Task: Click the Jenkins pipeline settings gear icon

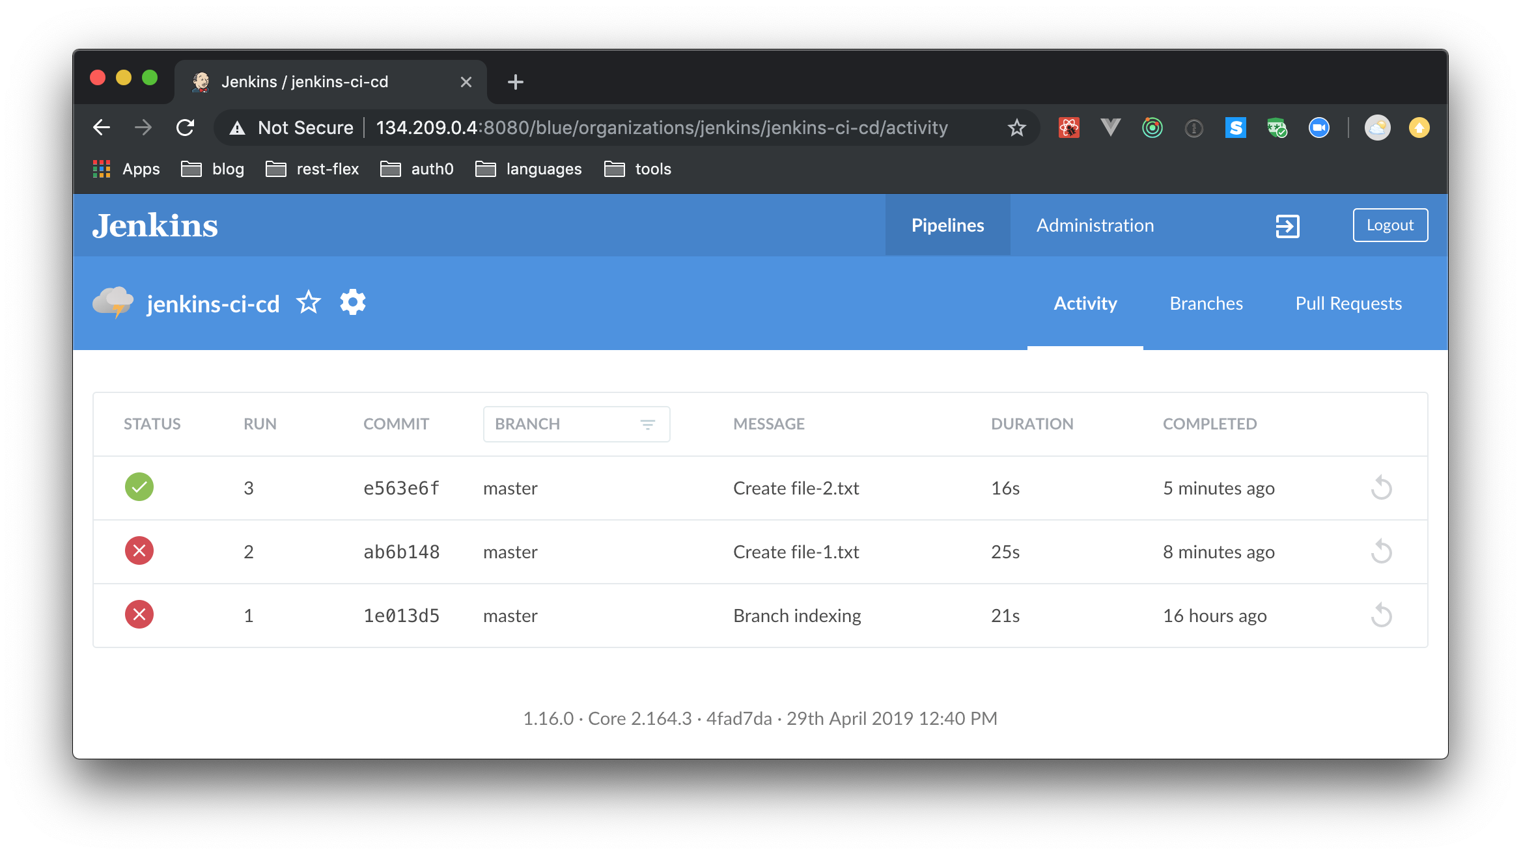Action: (352, 303)
